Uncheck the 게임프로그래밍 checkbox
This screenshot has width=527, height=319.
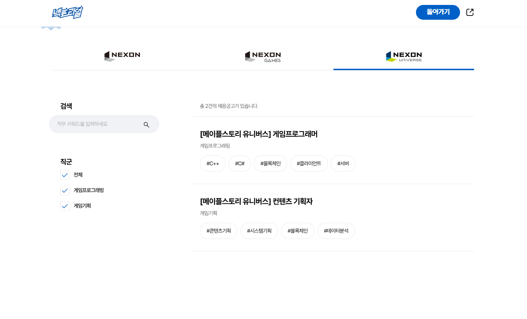[65, 191]
